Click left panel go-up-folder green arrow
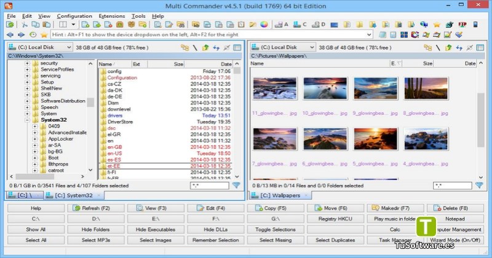Viewport: 492px width, 258px height. pyautogui.click(x=205, y=48)
